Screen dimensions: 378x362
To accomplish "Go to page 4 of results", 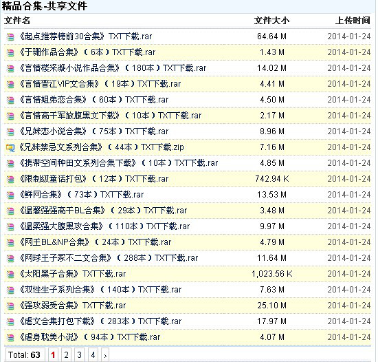I will click(x=93, y=354).
